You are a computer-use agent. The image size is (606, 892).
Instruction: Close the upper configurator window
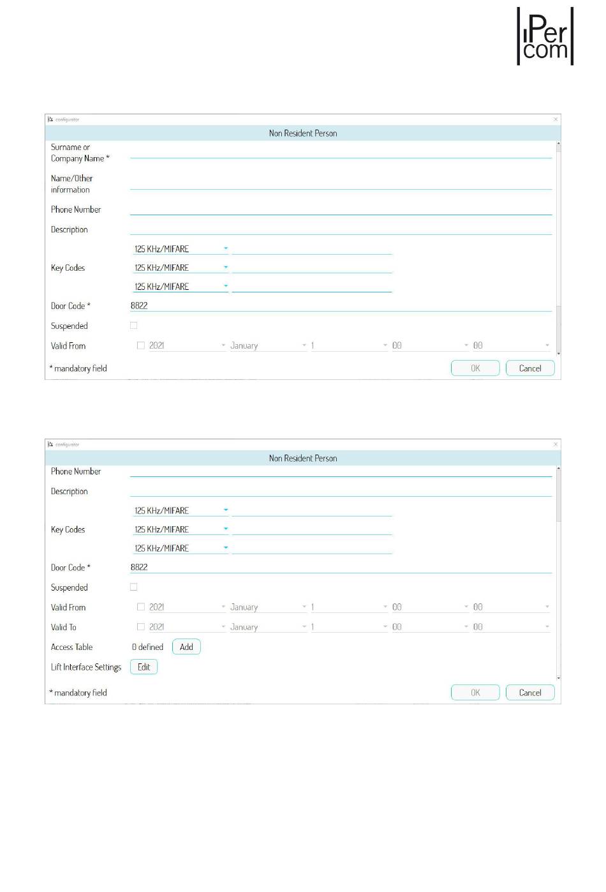(x=556, y=119)
